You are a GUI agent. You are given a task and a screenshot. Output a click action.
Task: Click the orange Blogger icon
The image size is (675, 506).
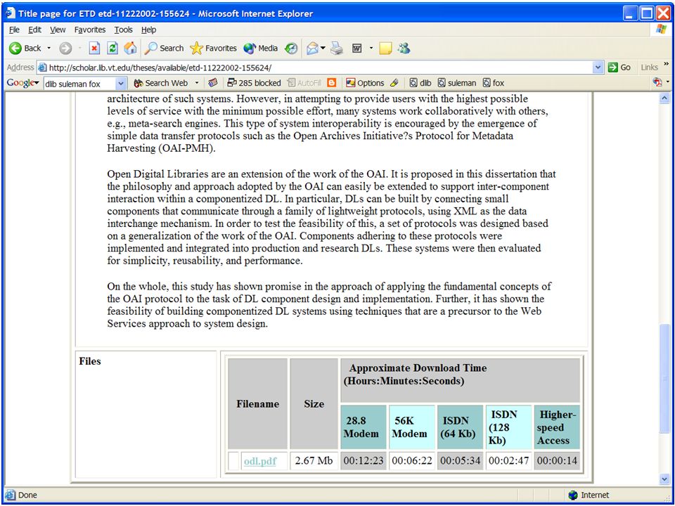click(x=331, y=83)
